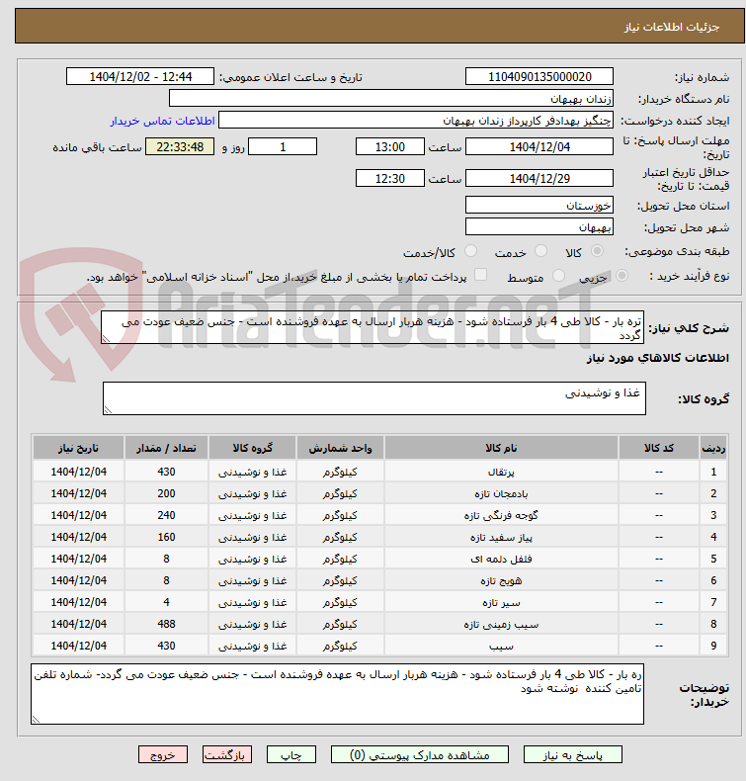Click the نام کالا column header
The width and height of the screenshot is (746, 781).
pos(501,448)
